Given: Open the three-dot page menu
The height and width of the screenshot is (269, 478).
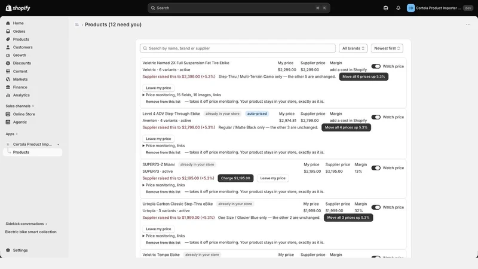Looking at the screenshot, I should tap(468, 25).
